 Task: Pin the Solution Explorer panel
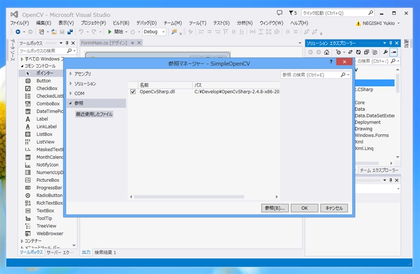pyautogui.click(x=390, y=43)
